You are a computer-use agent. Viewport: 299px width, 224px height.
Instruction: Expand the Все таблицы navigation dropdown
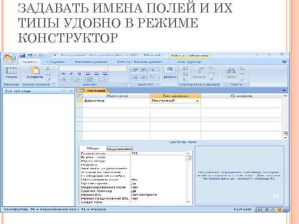pyautogui.click(x=64, y=91)
